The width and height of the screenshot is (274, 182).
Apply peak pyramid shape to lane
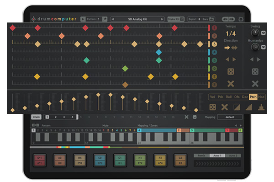[x=261, y=107]
